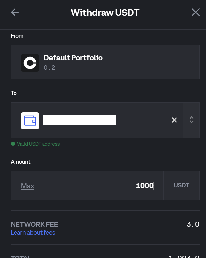
Task: Click the redacted destination address field
Action: click(x=79, y=120)
